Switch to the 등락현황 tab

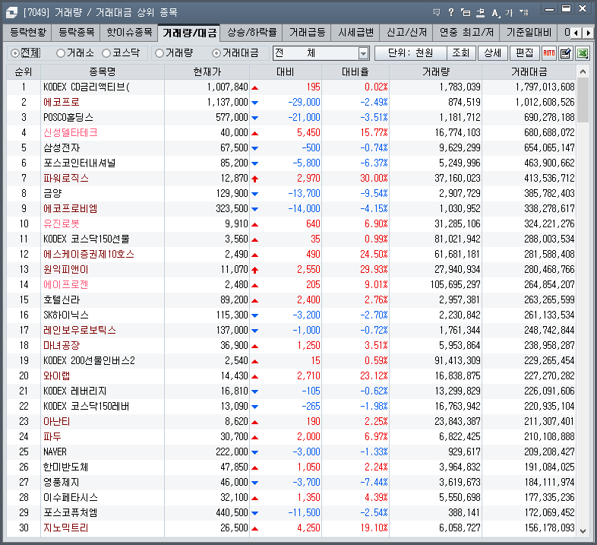coord(27,33)
